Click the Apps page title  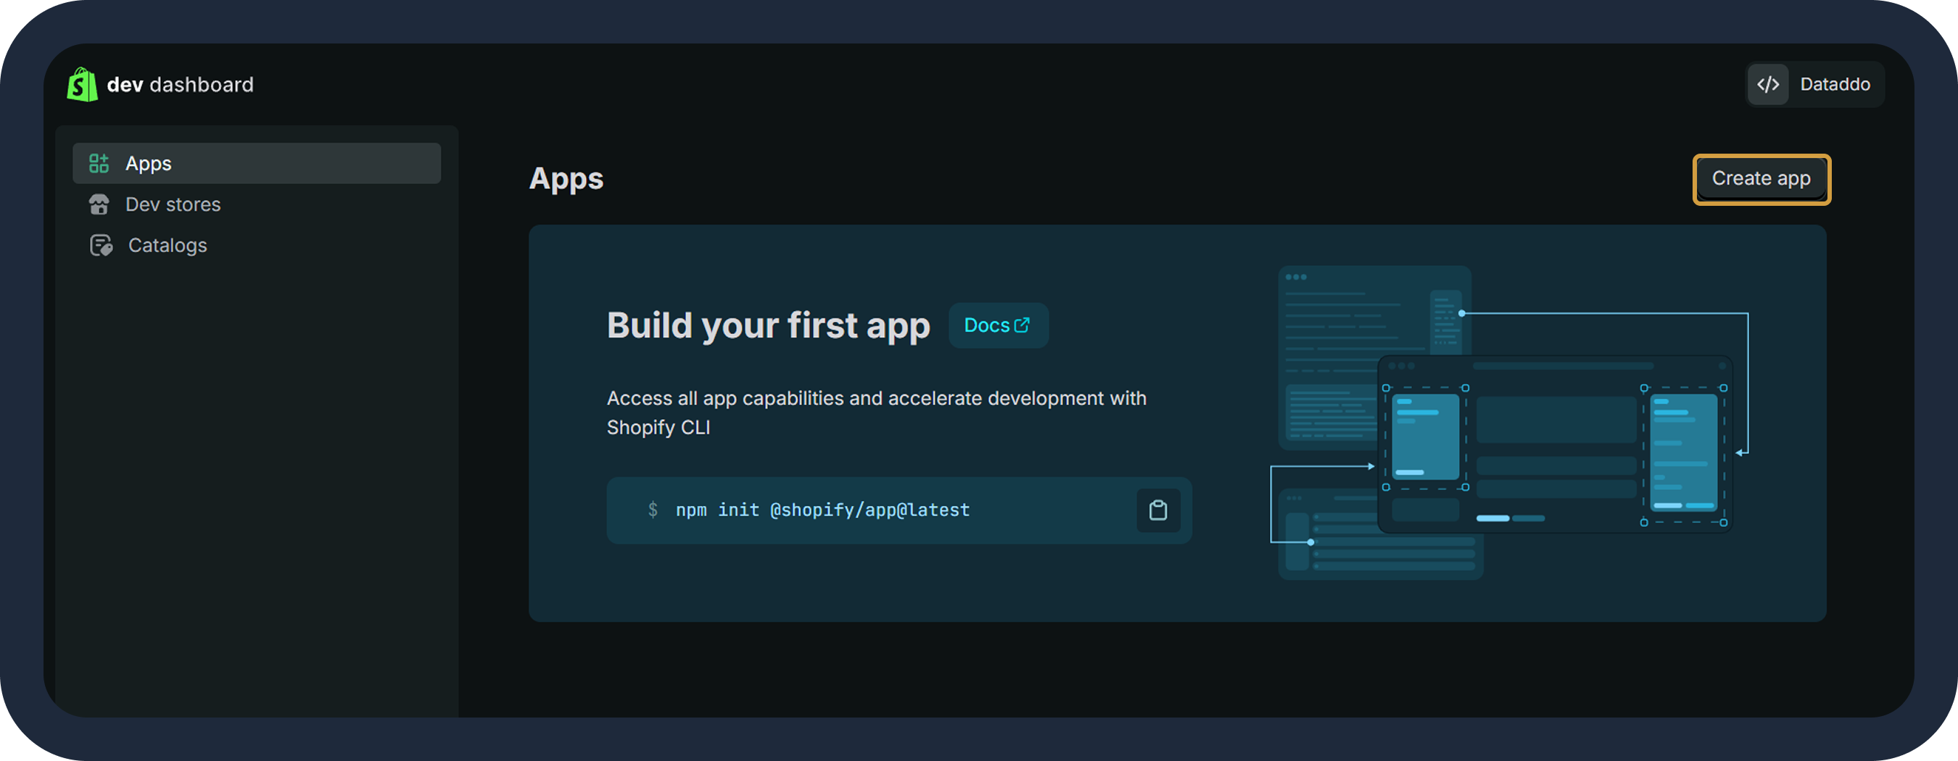click(566, 179)
